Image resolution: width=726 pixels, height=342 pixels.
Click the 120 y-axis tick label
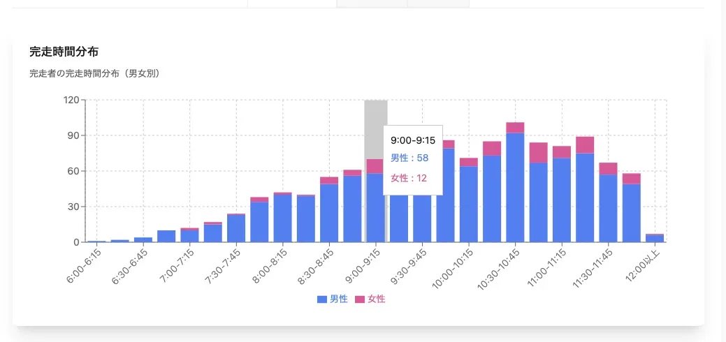point(71,100)
